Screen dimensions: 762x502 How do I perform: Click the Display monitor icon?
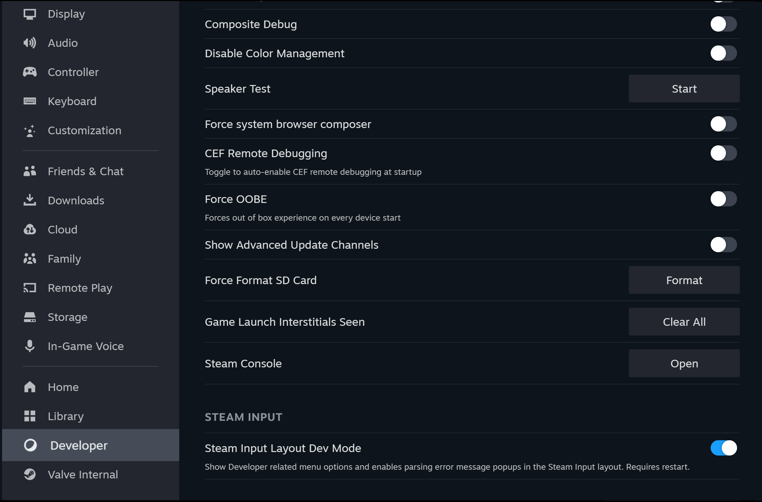pyautogui.click(x=30, y=14)
